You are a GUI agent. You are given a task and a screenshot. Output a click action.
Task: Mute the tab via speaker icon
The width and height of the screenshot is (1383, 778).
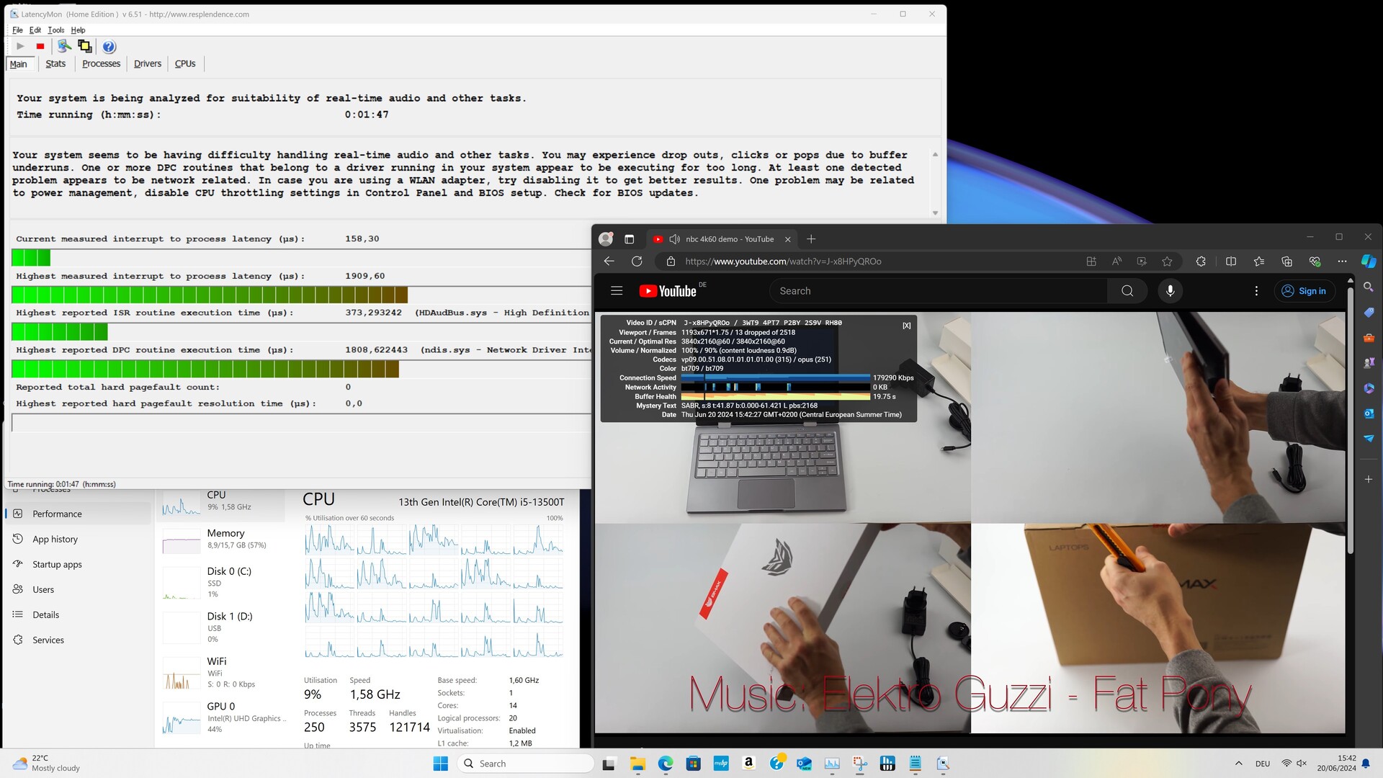click(x=674, y=239)
